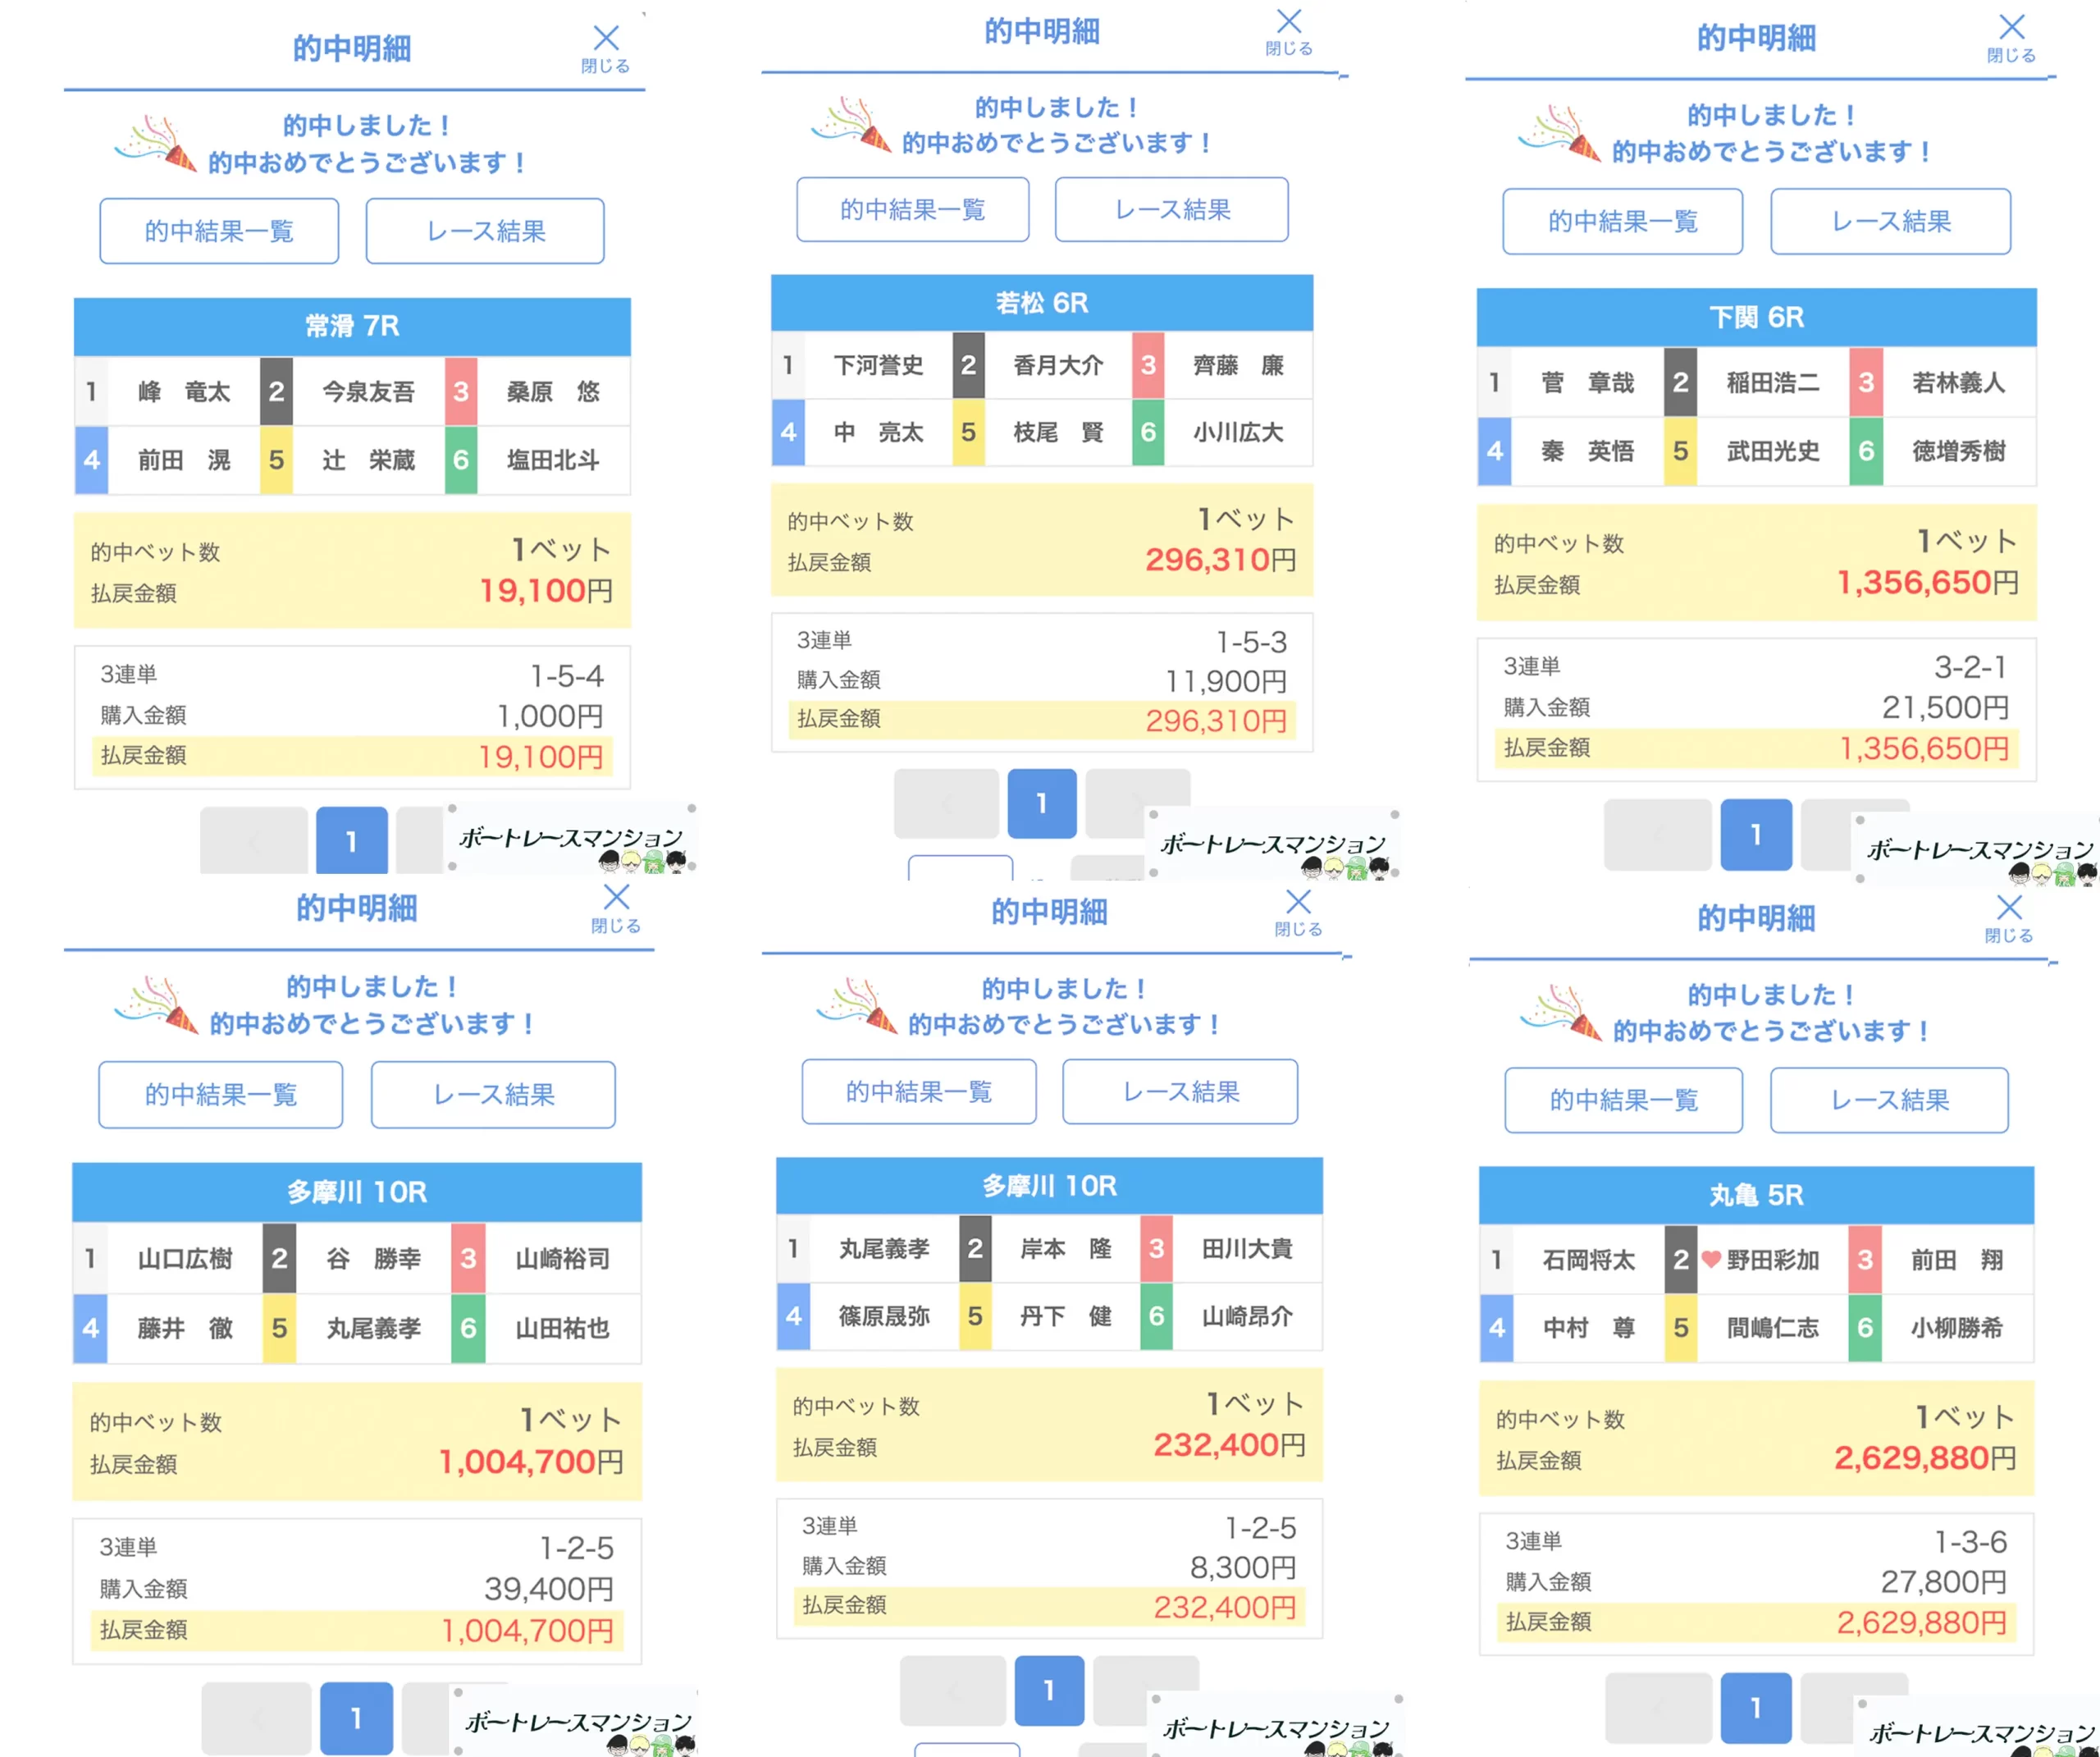Open 的中結果一覧 on the 常滑 7R dialog

(x=218, y=231)
